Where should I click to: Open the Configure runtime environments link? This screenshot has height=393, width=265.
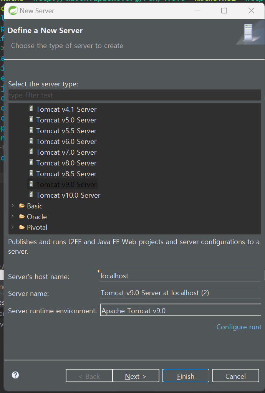238,327
